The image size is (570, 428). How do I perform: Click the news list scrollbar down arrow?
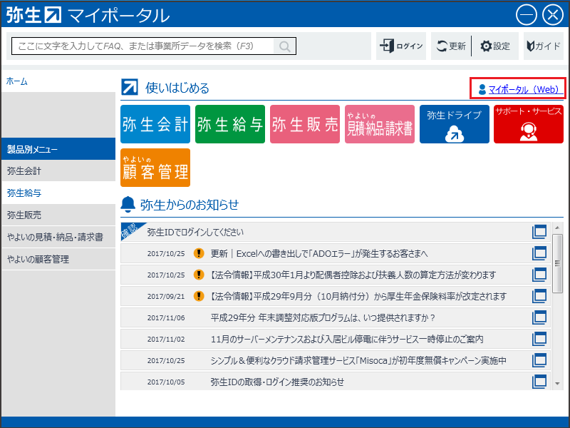coord(558,383)
